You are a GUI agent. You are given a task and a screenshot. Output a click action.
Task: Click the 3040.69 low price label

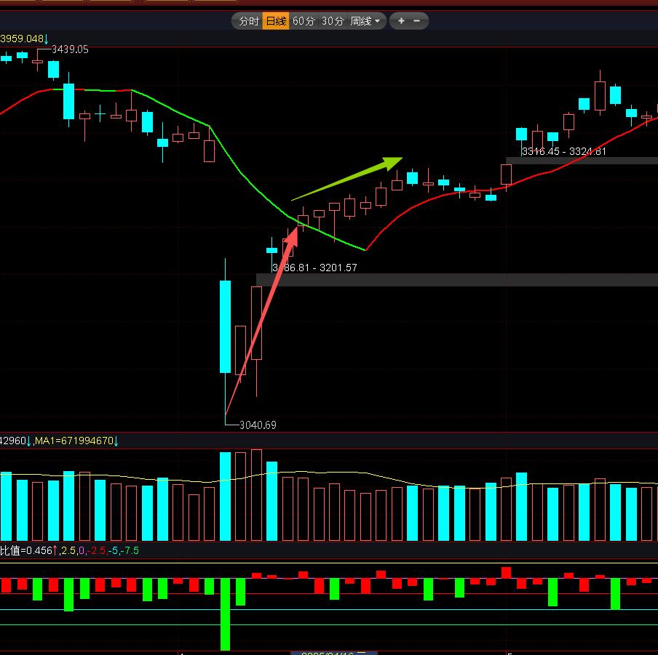click(x=258, y=425)
